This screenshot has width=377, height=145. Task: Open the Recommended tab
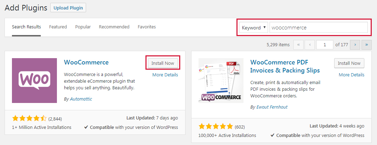coord(114,27)
